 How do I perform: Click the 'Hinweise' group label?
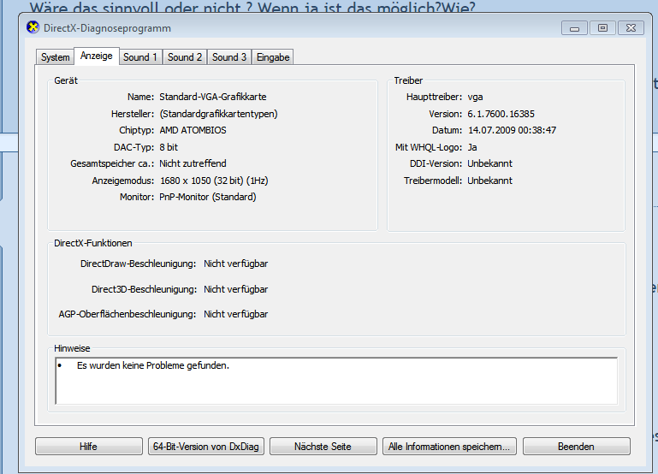click(x=72, y=348)
